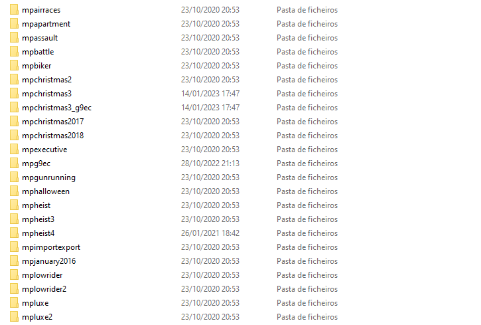Select the mpbiker folder name
Image resolution: width=481 pixels, height=325 pixels.
[36, 66]
